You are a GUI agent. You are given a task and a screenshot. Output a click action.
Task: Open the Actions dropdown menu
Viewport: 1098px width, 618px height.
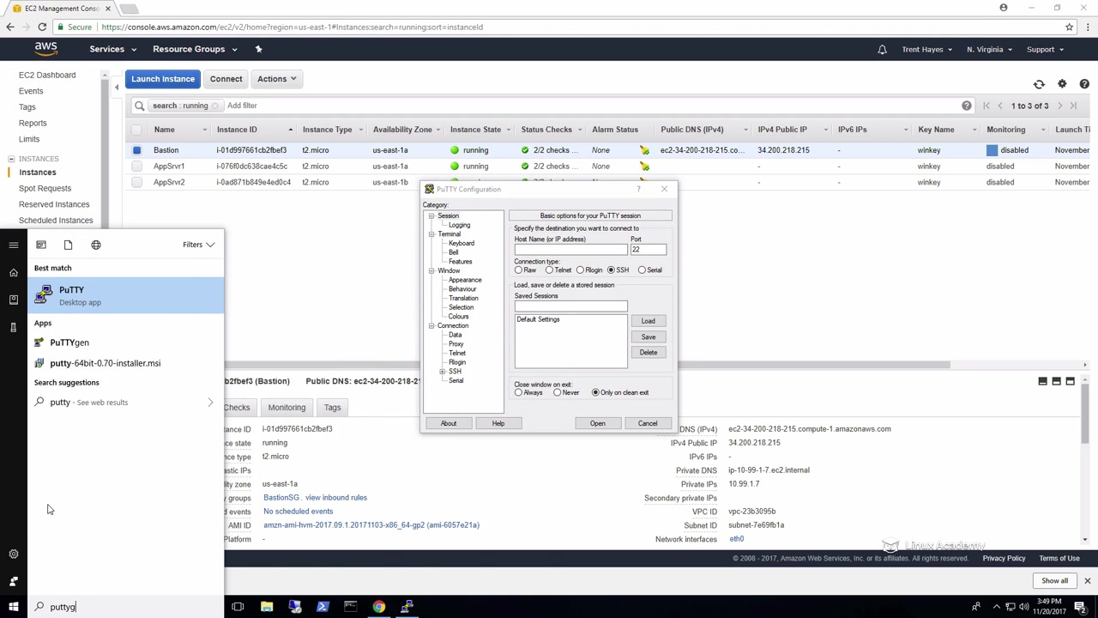coord(276,79)
